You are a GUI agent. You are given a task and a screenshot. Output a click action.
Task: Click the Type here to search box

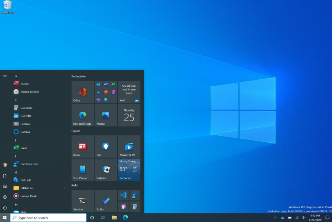(48, 218)
